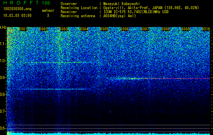Click the observer name Masayuki Kobayashi
Screen dimensions: 213x135
click(122, 4)
